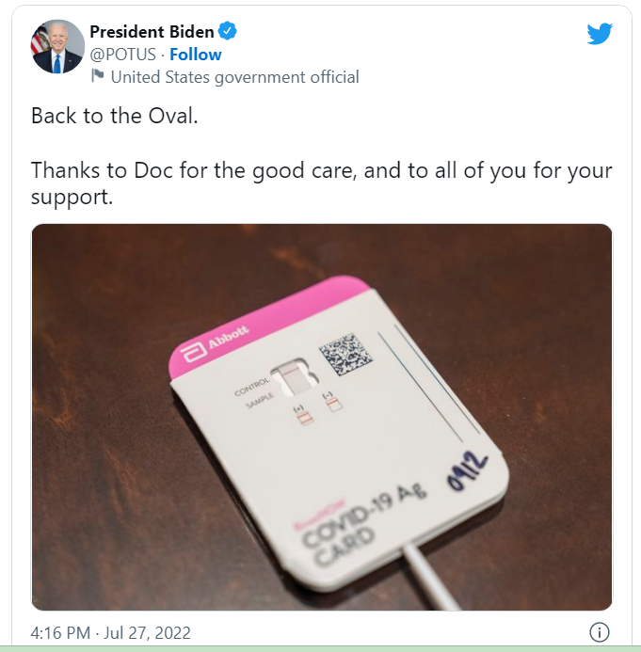Click the United States government official label
Image resolution: width=641 pixels, height=652 pixels.
point(234,77)
